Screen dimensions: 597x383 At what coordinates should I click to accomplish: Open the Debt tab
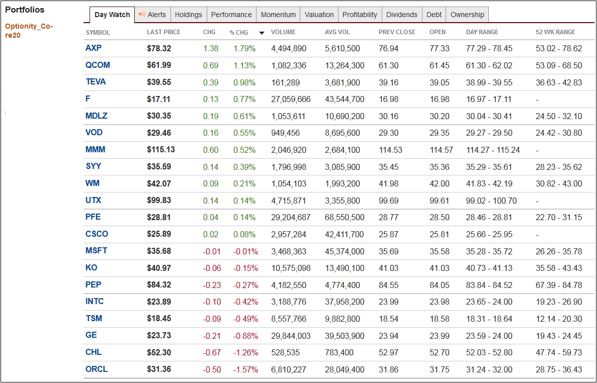click(434, 15)
